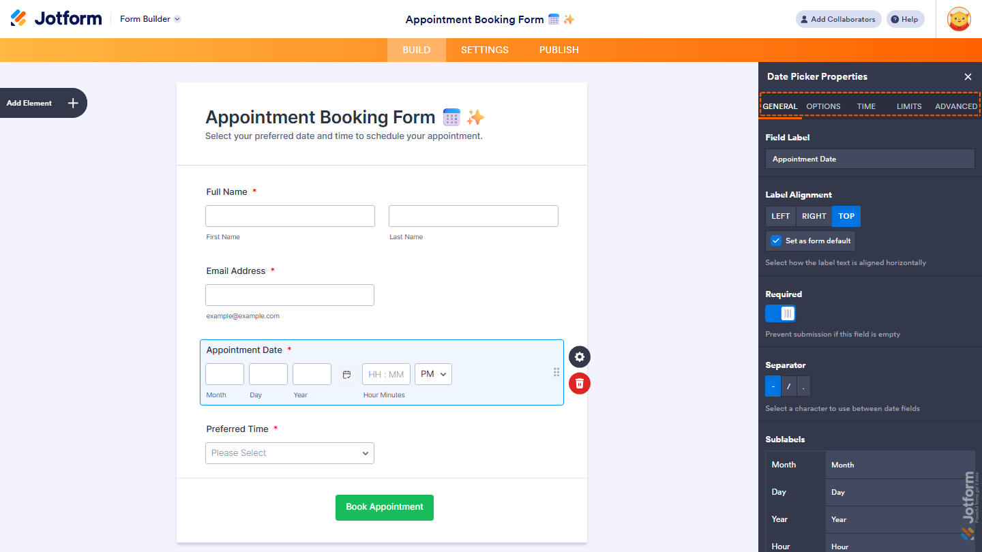982x552 pixels.
Task: Open the PM meridiem dropdown
Action: (433, 373)
